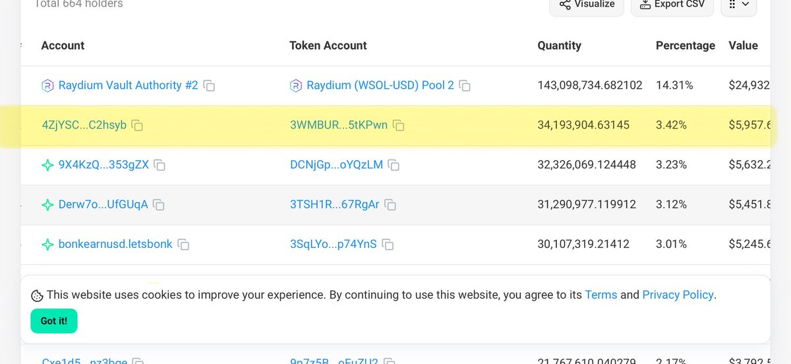
Task: Open the bonkearnusd.letsbonk account
Action: click(115, 244)
